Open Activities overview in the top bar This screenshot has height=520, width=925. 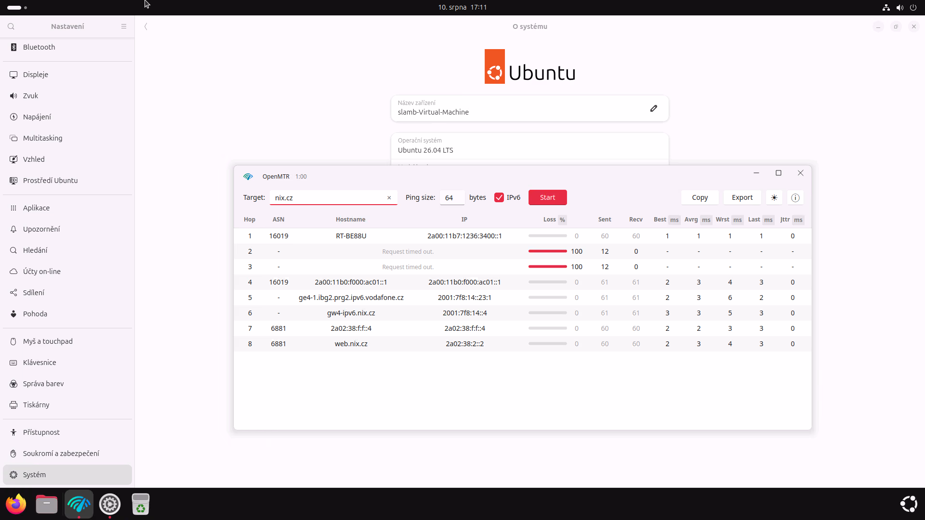coord(17,8)
